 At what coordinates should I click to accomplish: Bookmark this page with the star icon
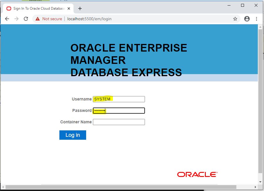click(x=235, y=18)
